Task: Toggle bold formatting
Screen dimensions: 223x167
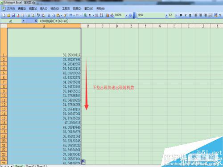Action: tap(181, 15)
